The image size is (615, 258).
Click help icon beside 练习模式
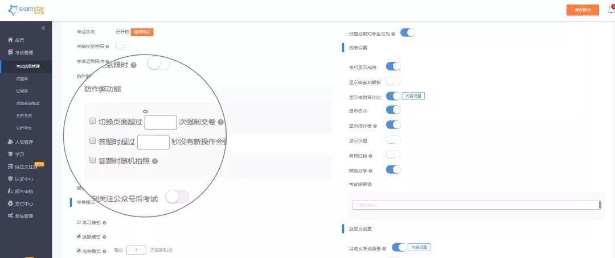tap(104, 223)
